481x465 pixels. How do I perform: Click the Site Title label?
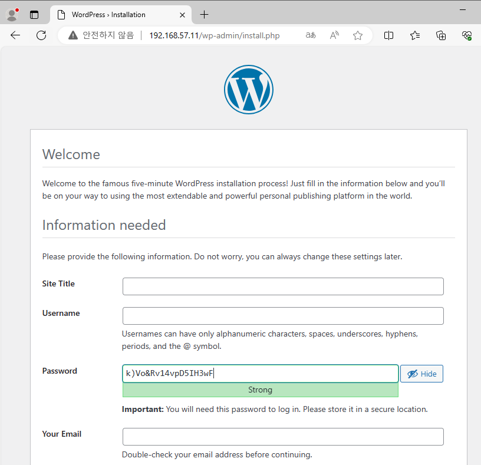[x=58, y=283]
